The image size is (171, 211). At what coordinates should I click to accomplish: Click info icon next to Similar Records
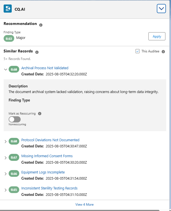(37, 52)
